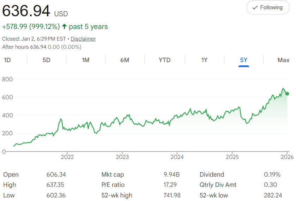This screenshot has width=296, height=201.
Task: View the 1Y price chart
Action: tap(204, 60)
